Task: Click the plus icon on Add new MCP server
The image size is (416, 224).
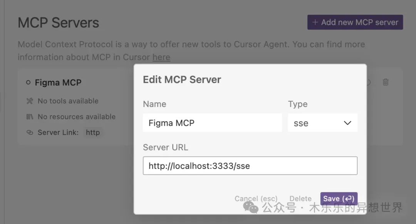Action: (315, 22)
